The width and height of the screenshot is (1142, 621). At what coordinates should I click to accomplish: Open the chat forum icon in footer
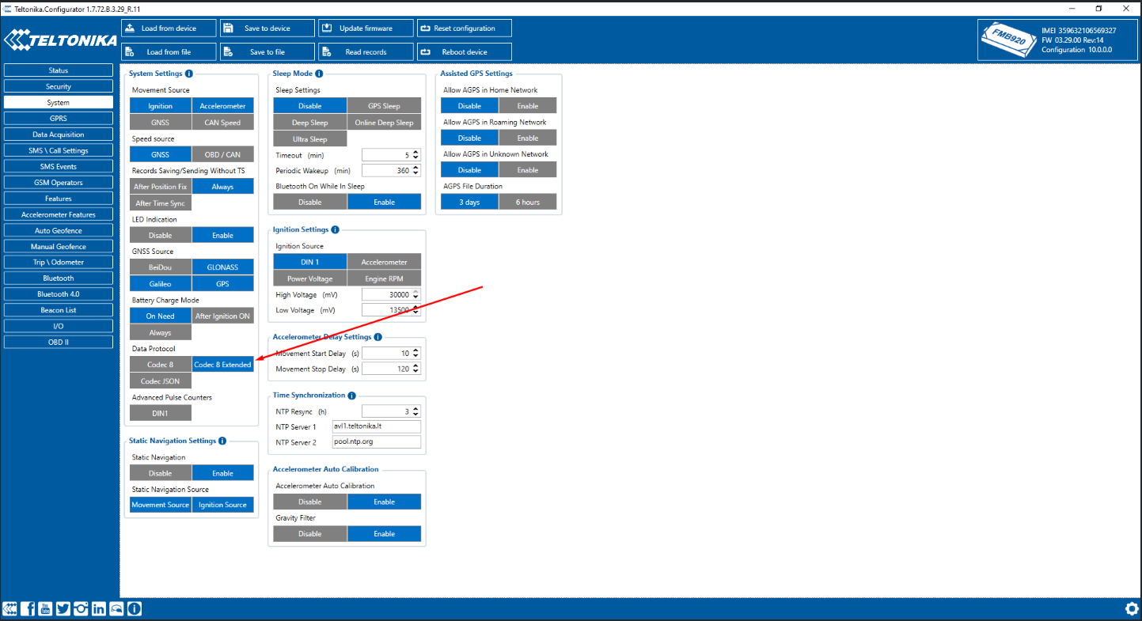[116, 608]
